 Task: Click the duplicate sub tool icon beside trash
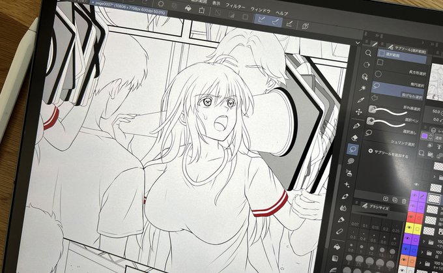coord(395,200)
